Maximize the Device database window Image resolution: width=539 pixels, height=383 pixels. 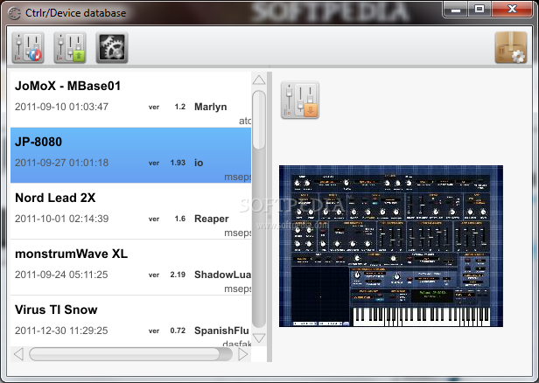coord(479,10)
